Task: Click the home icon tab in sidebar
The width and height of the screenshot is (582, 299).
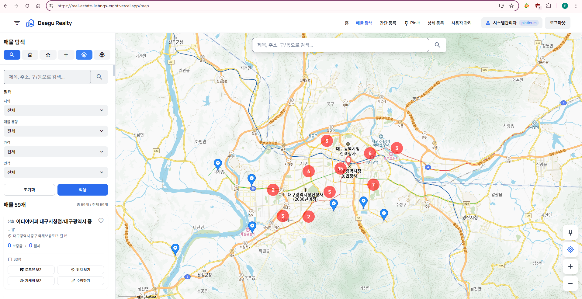Action: (x=30, y=55)
